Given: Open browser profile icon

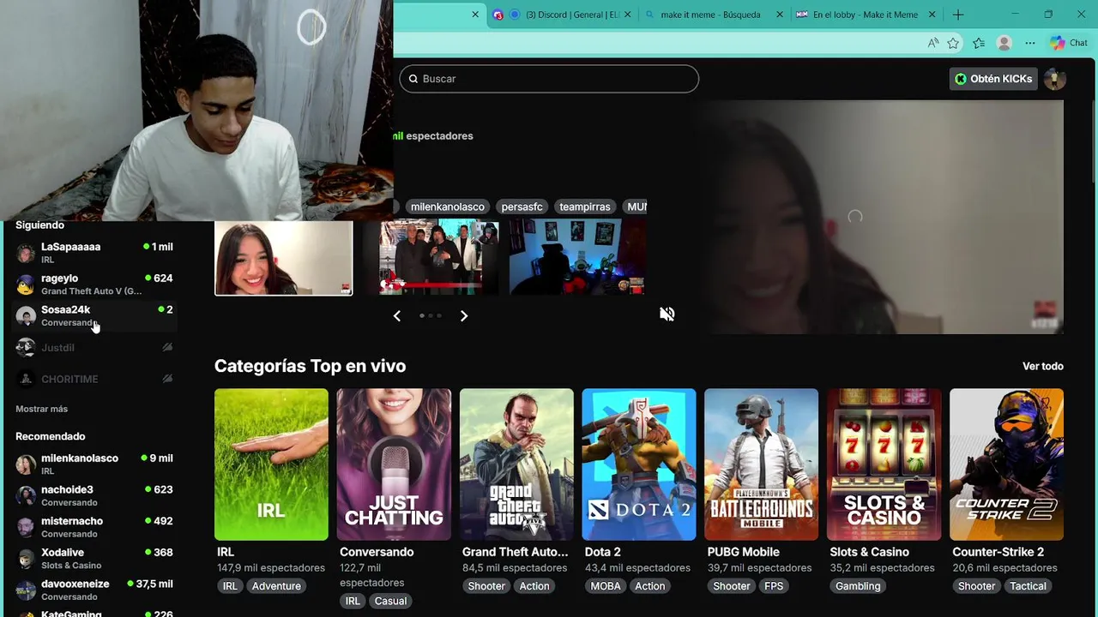Looking at the screenshot, I should pyautogui.click(x=1004, y=43).
